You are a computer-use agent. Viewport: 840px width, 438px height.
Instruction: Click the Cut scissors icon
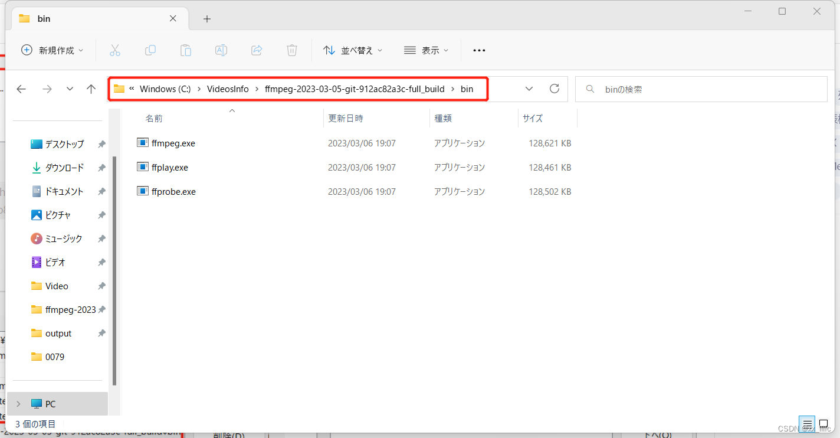(x=115, y=50)
